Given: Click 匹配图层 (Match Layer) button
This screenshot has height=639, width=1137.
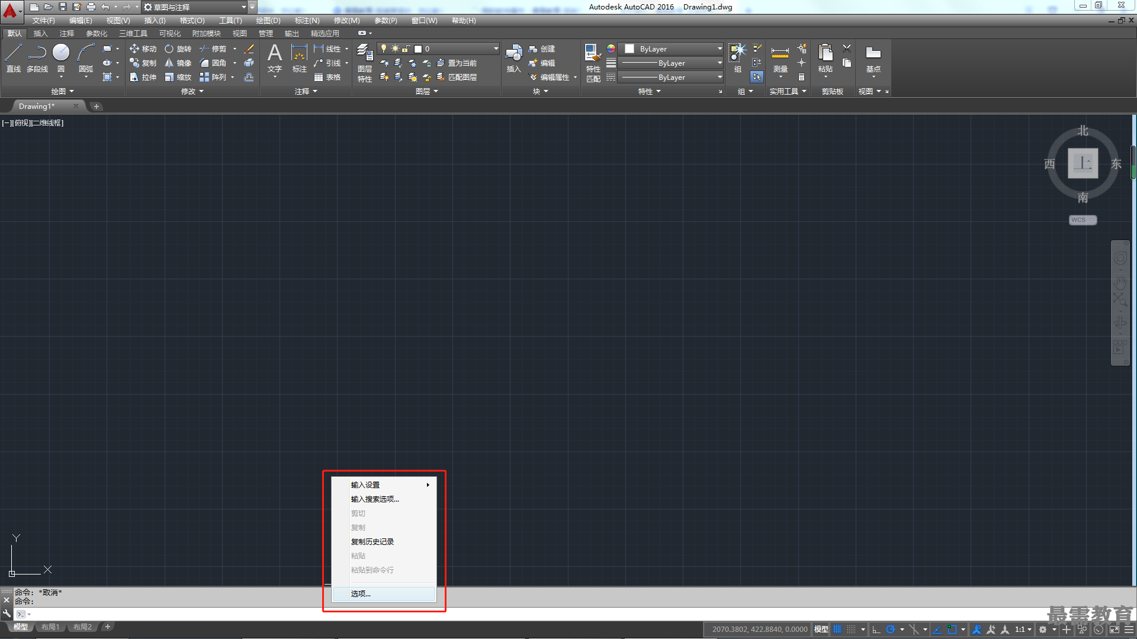Looking at the screenshot, I should (x=457, y=77).
